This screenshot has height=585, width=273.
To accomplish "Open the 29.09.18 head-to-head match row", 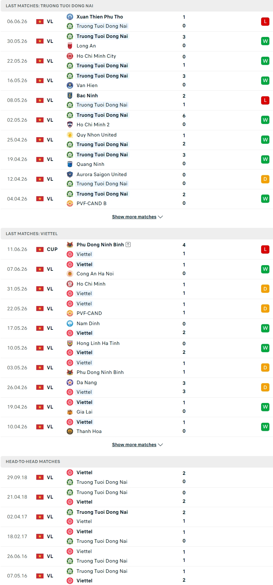I will [136, 477].
